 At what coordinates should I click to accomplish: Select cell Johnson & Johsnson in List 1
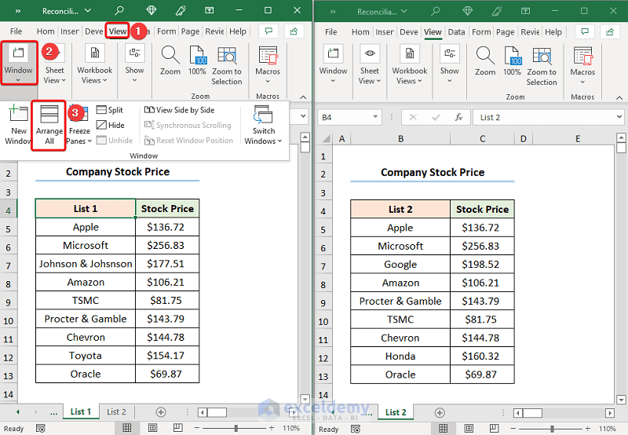pos(86,264)
